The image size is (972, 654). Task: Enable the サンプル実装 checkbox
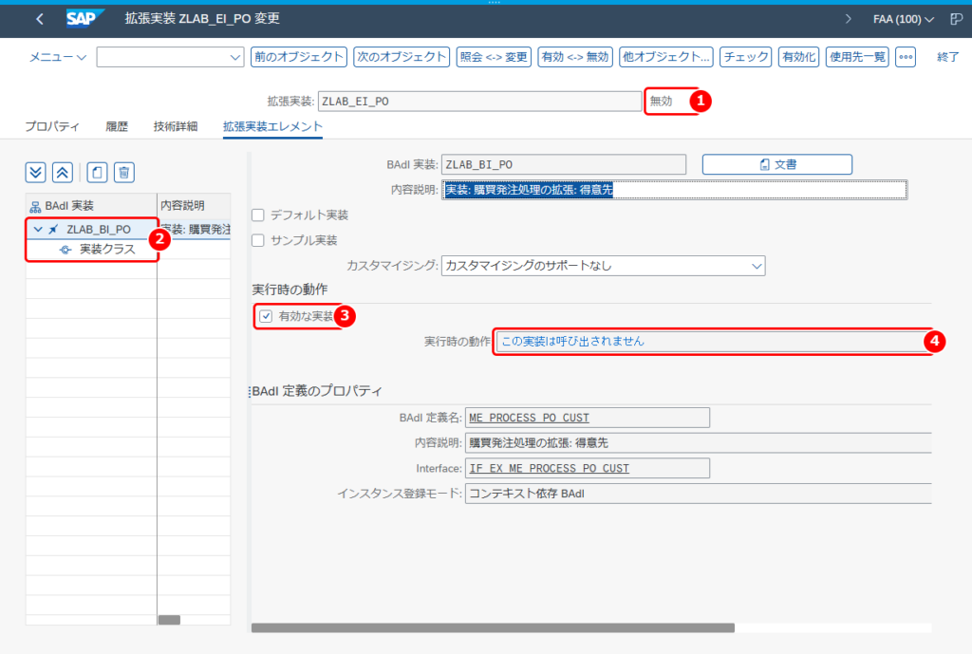pyautogui.click(x=258, y=240)
